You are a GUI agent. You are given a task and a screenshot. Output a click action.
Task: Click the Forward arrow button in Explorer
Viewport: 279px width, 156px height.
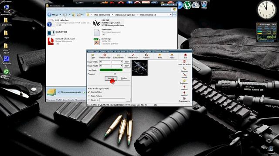pyautogui.click(x=65, y=15)
